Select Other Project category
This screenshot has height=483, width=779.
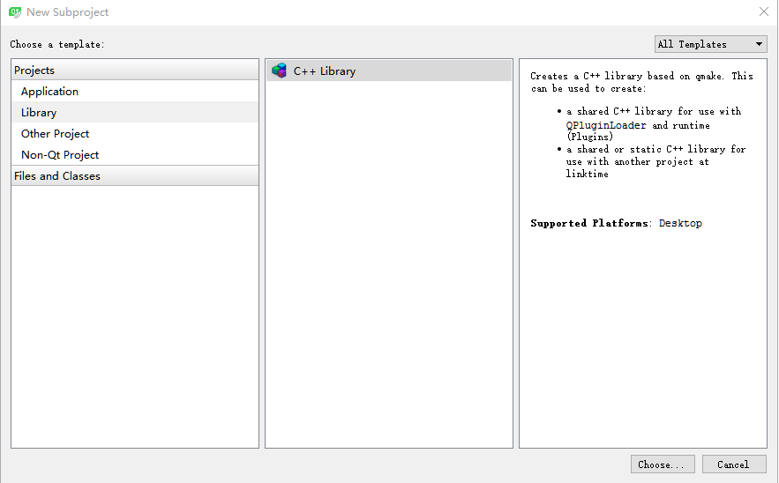tap(135, 134)
